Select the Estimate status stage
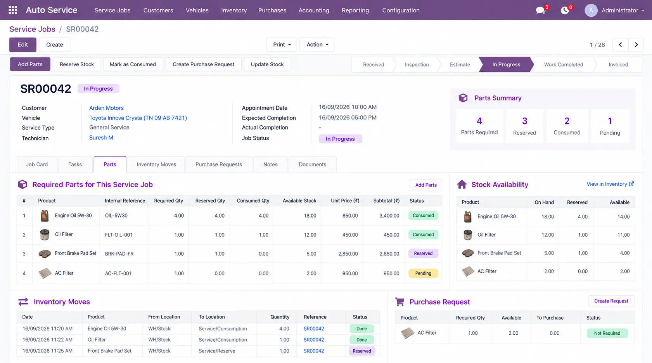The height and width of the screenshot is (363, 652). [460, 65]
